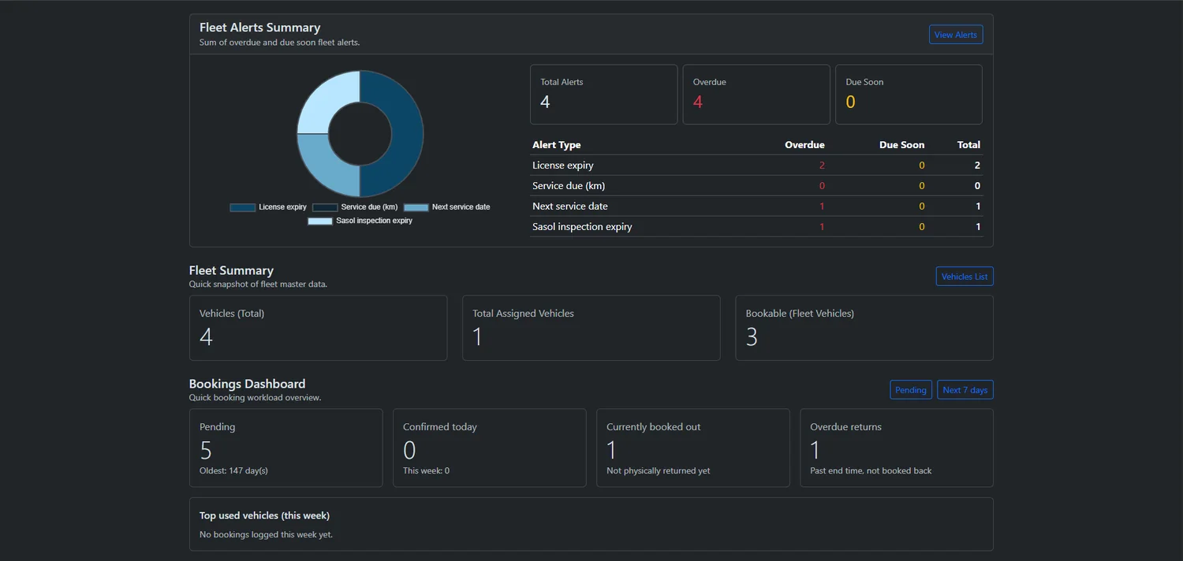This screenshot has height=561, width=1183.
Task: Toggle Service due (km) legend swatch
Action: click(325, 207)
